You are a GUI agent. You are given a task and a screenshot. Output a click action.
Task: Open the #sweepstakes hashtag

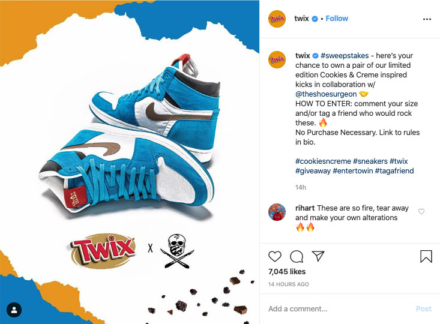[x=345, y=56]
